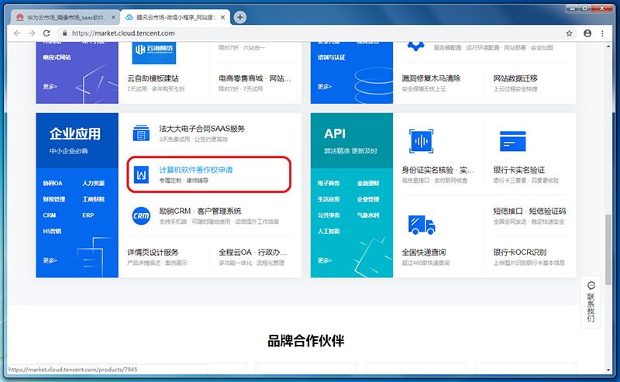Expand 更多> in API panel
The height and width of the screenshot is (382, 620).
click(x=325, y=260)
